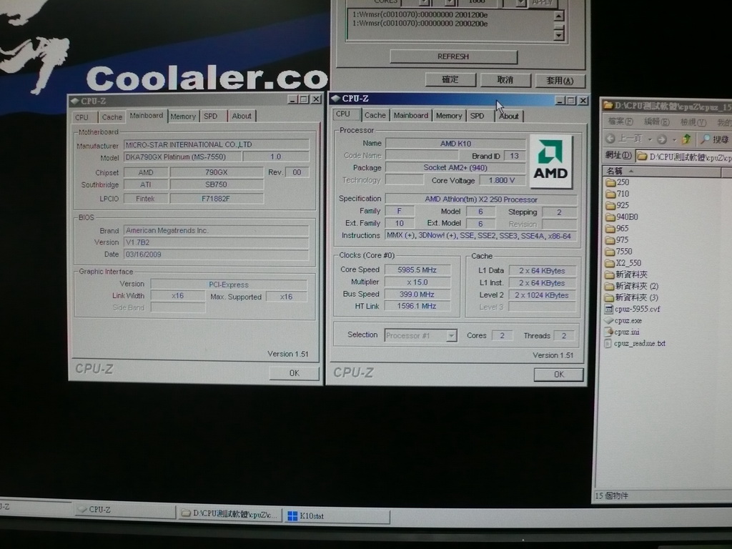Click the BIOS version V1.7B2 field

[216, 242]
